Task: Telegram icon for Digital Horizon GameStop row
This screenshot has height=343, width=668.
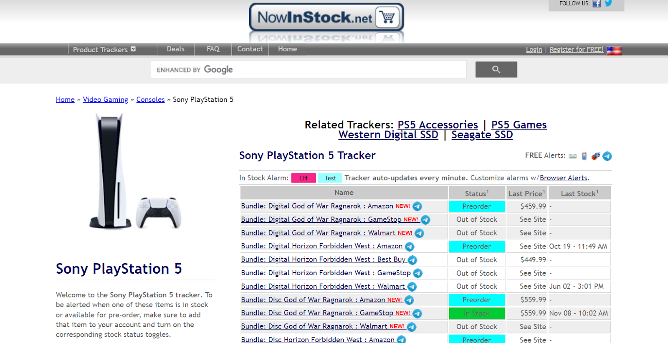Action: 418,273
